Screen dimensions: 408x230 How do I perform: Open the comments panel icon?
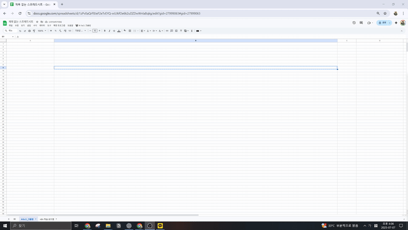361,23
